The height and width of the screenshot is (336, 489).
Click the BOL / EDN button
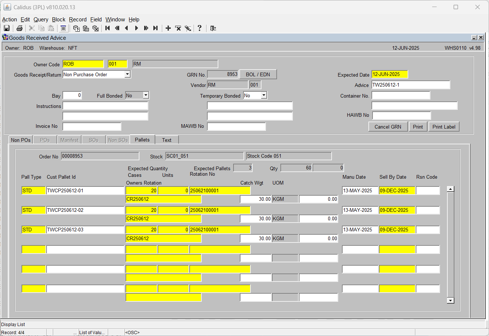[x=258, y=74]
